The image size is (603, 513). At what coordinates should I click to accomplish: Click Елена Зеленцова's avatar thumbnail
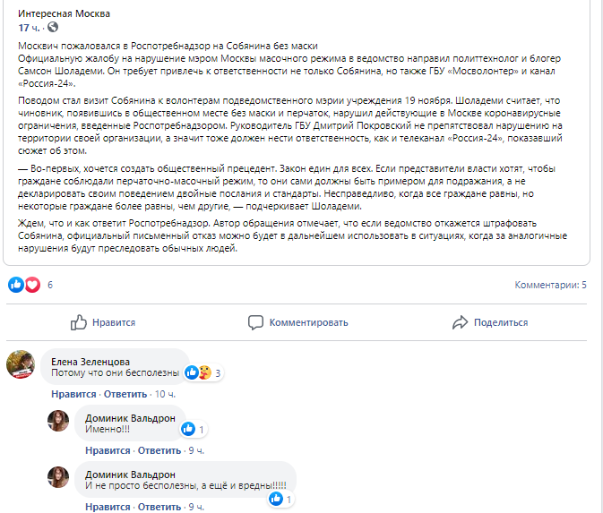click(21, 365)
